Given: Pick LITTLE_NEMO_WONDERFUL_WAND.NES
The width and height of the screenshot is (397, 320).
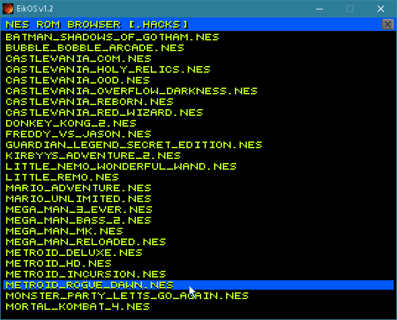Looking at the screenshot, I should pos(121,166).
